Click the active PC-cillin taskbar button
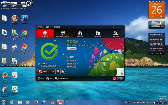The height and width of the screenshot is (105, 168). pyautogui.click(x=60, y=103)
